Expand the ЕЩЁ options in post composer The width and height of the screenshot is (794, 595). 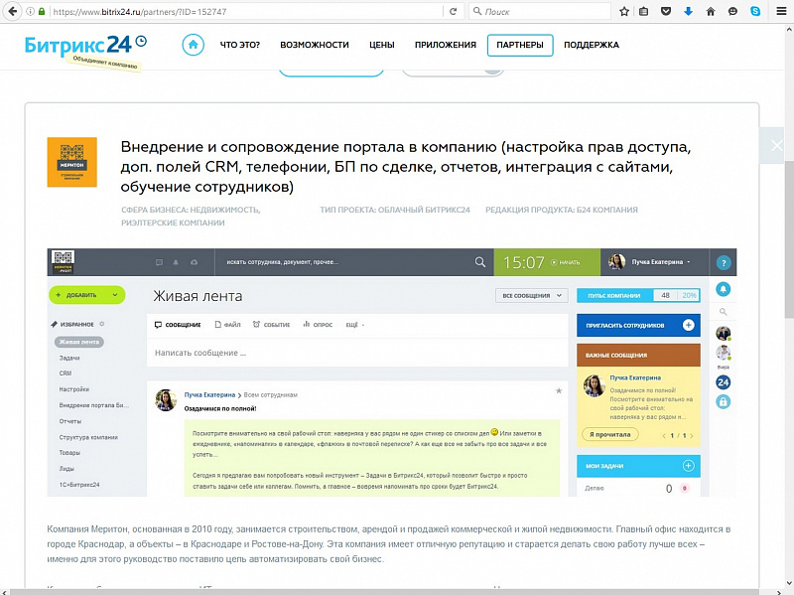tap(355, 325)
